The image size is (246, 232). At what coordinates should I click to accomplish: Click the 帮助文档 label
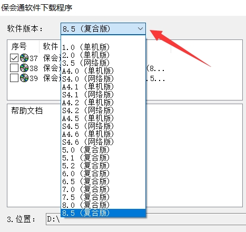coord(27,110)
